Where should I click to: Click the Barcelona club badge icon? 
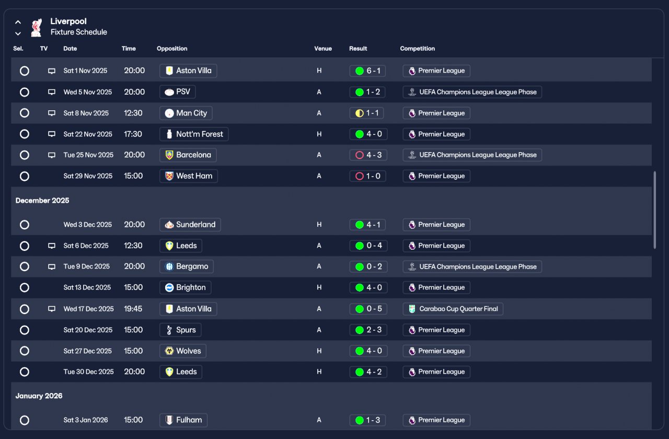click(x=169, y=155)
